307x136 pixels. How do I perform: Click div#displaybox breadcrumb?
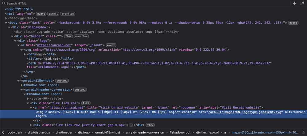(39, 132)
